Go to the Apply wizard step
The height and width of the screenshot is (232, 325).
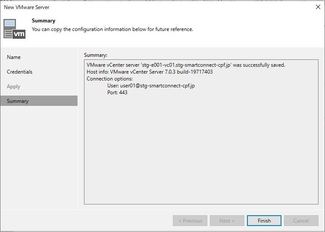pos(13,87)
